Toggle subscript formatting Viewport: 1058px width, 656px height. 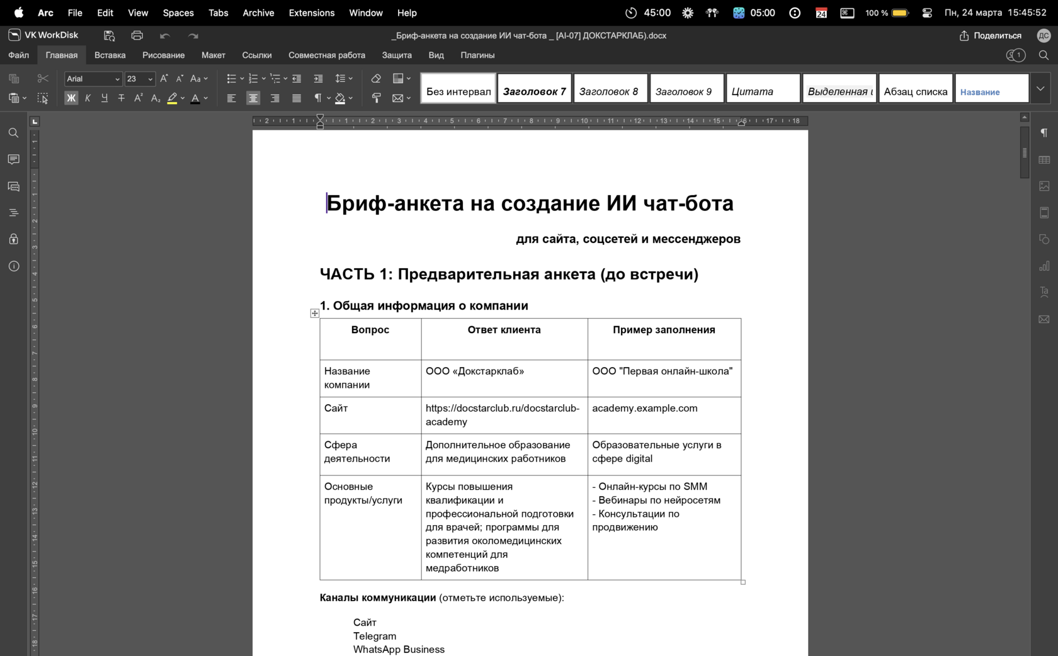click(156, 98)
